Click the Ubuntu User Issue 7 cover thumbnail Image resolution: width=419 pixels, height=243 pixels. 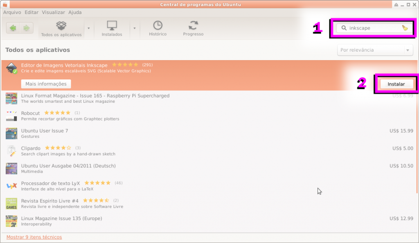point(11,133)
